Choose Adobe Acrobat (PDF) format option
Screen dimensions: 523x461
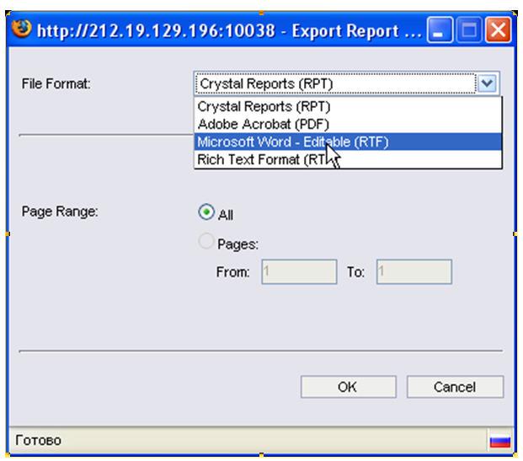[348, 124]
